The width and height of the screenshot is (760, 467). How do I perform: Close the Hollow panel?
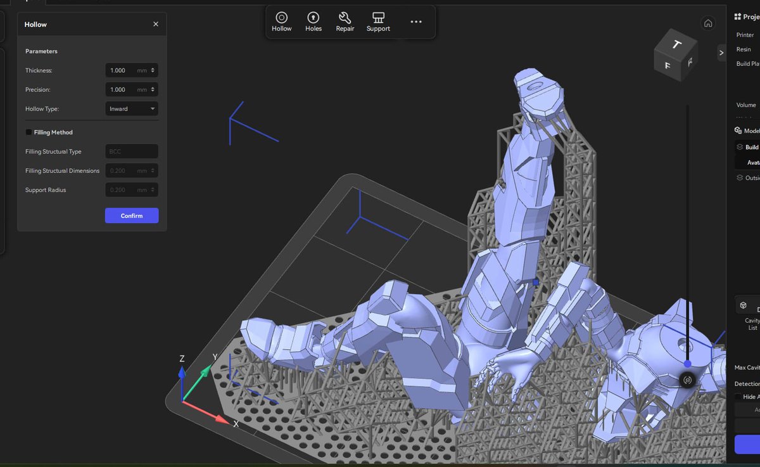(x=156, y=24)
